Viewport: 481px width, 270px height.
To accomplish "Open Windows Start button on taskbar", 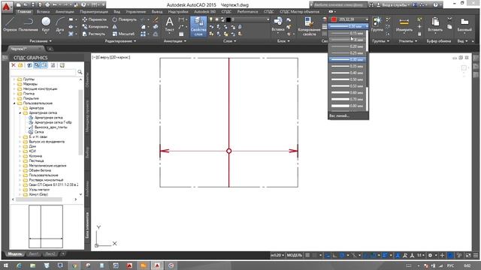I will click(x=5, y=265).
